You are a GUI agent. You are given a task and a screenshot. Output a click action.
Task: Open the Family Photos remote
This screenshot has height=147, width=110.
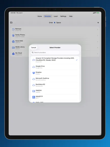[x=55, y=35]
